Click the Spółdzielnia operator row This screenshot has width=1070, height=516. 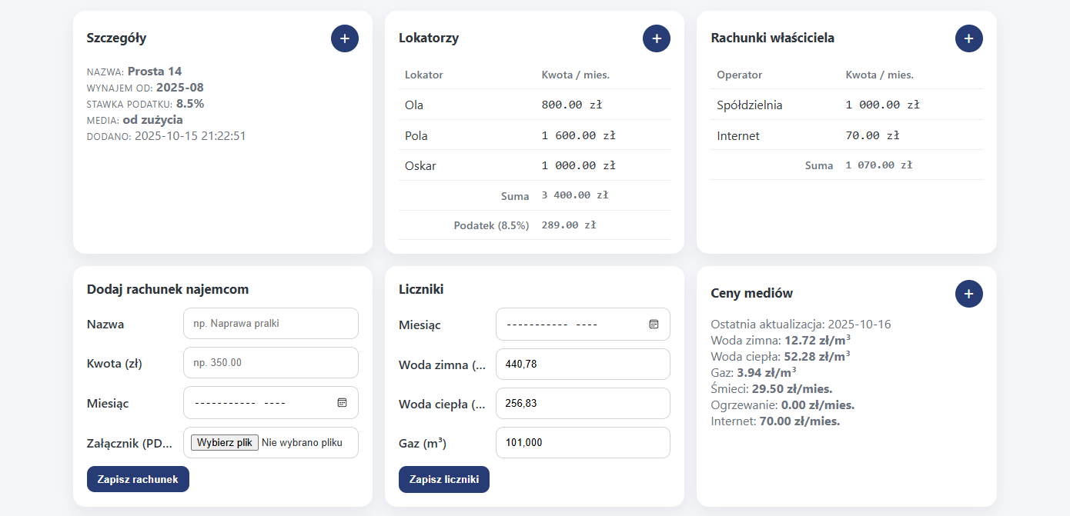845,105
